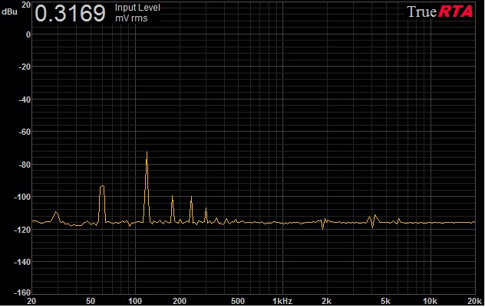Click the 100 Hz frequency axis label
The height and width of the screenshot is (307, 485).
point(135,301)
